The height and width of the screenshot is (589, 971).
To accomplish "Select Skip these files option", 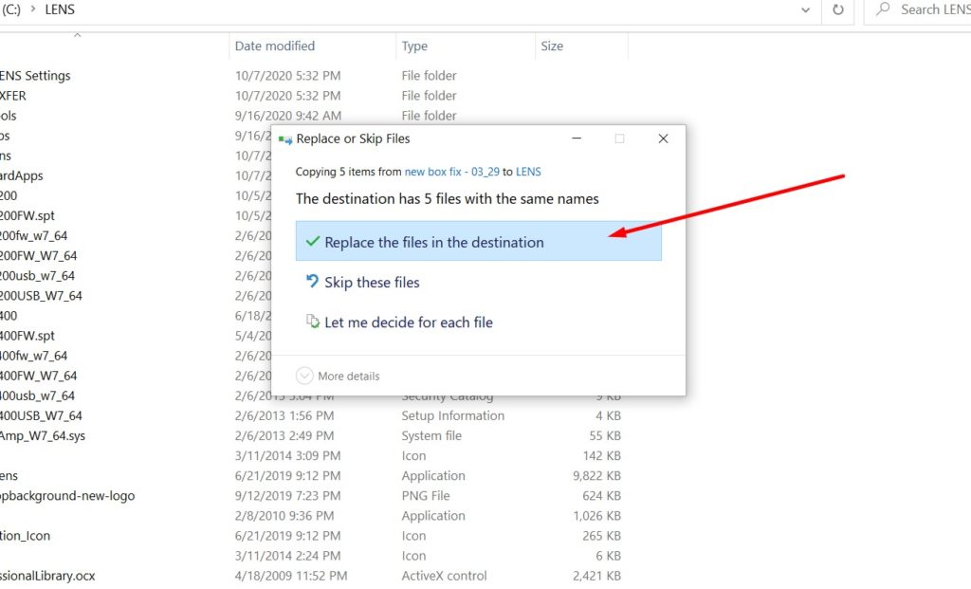I will pos(372,283).
